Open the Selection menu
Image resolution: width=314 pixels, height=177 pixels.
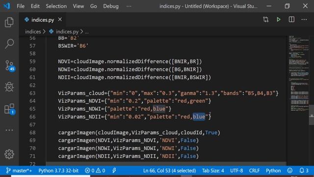56,6
